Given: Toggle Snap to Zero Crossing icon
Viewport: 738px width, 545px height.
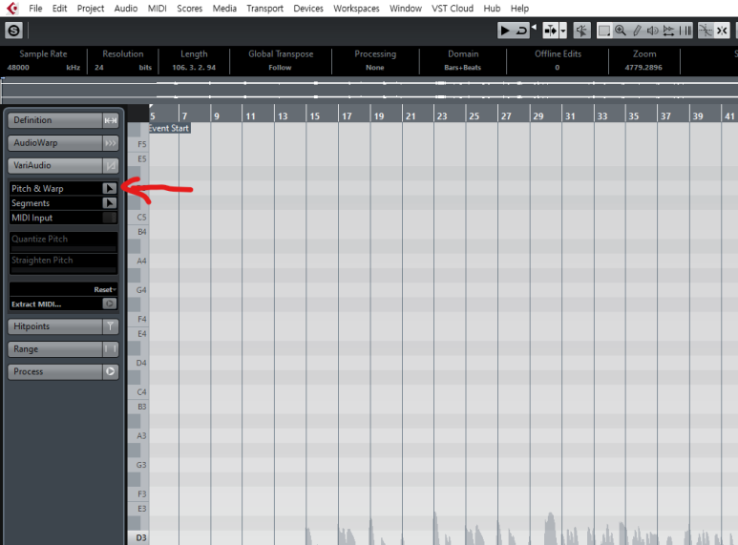Looking at the screenshot, I should [706, 31].
